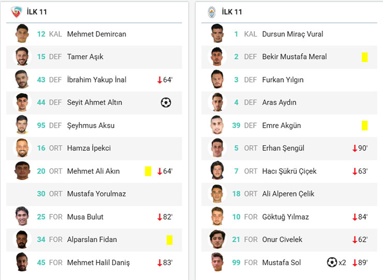This screenshot has width=383, height=280.
Task: Click Tamer Aşık's player photo
Action: tap(22, 57)
